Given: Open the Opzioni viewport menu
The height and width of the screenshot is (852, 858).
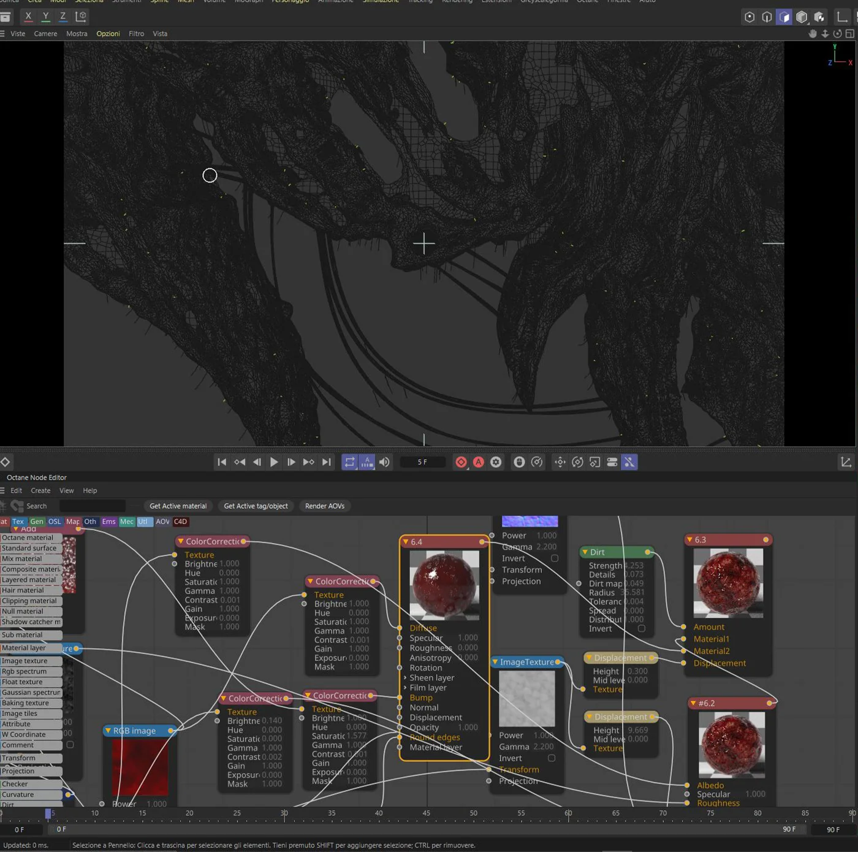Looking at the screenshot, I should 108,34.
